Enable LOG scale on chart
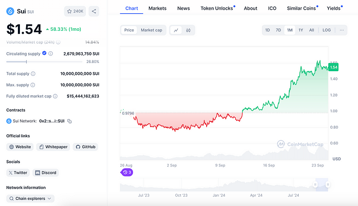This screenshot has width=358, height=206. tap(326, 30)
